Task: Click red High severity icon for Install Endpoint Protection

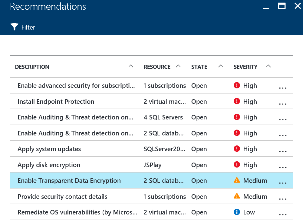Action: [x=237, y=102]
